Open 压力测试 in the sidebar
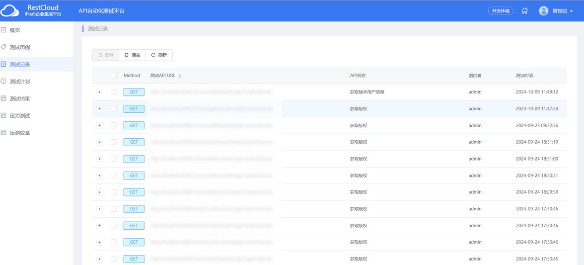584x265 pixels. (20, 116)
